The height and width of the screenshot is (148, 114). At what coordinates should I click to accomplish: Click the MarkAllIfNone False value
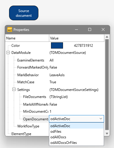(x=53, y=104)
